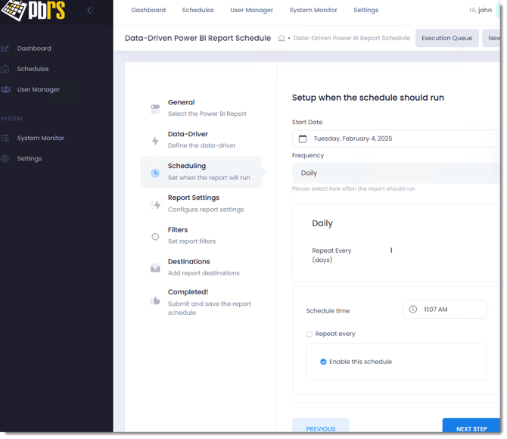Open the Schedule time picker

(x=445, y=310)
